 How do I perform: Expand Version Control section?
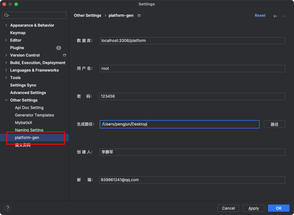[6, 55]
